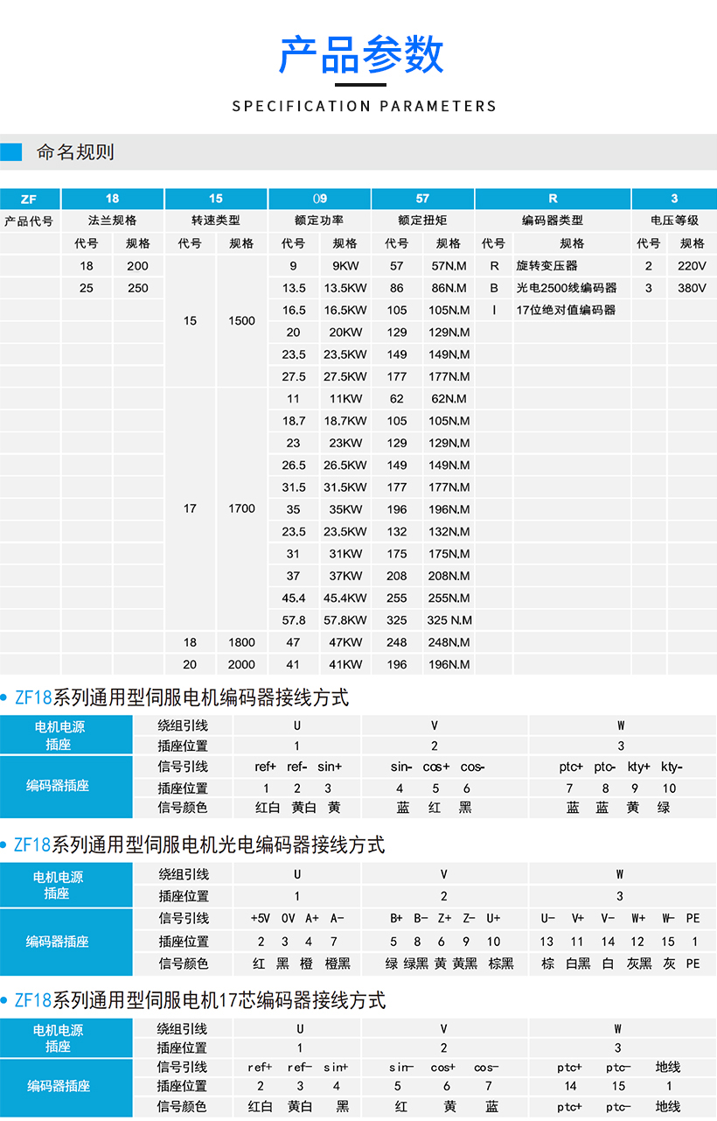Click the 编码器类型 column label
The width and height of the screenshot is (717, 1121).
pyautogui.click(x=553, y=221)
